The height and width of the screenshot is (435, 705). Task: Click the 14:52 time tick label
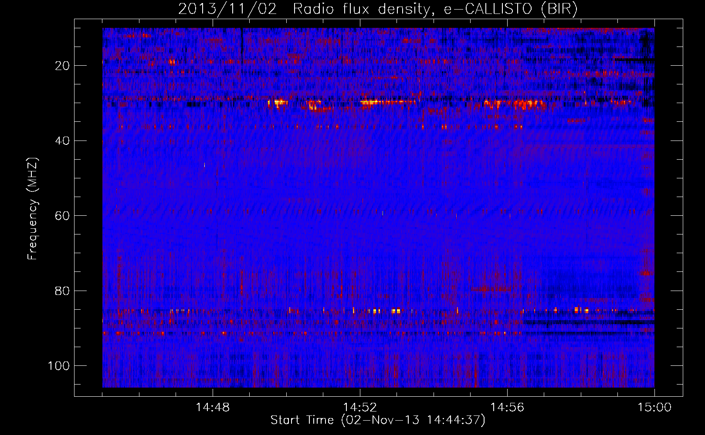pos(360,408)
